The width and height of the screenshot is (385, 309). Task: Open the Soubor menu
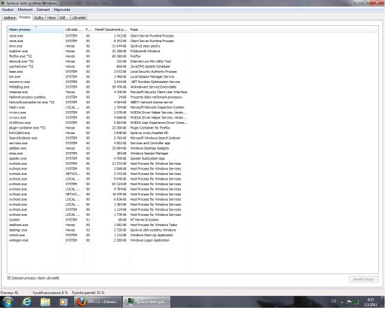(x=8, y=10)
